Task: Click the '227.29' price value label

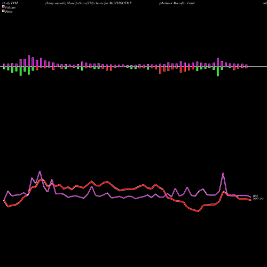Action: pos(258,199)
